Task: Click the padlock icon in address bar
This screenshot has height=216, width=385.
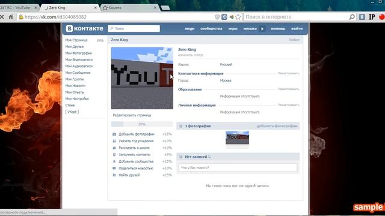Action: click(x=21, y=17)
